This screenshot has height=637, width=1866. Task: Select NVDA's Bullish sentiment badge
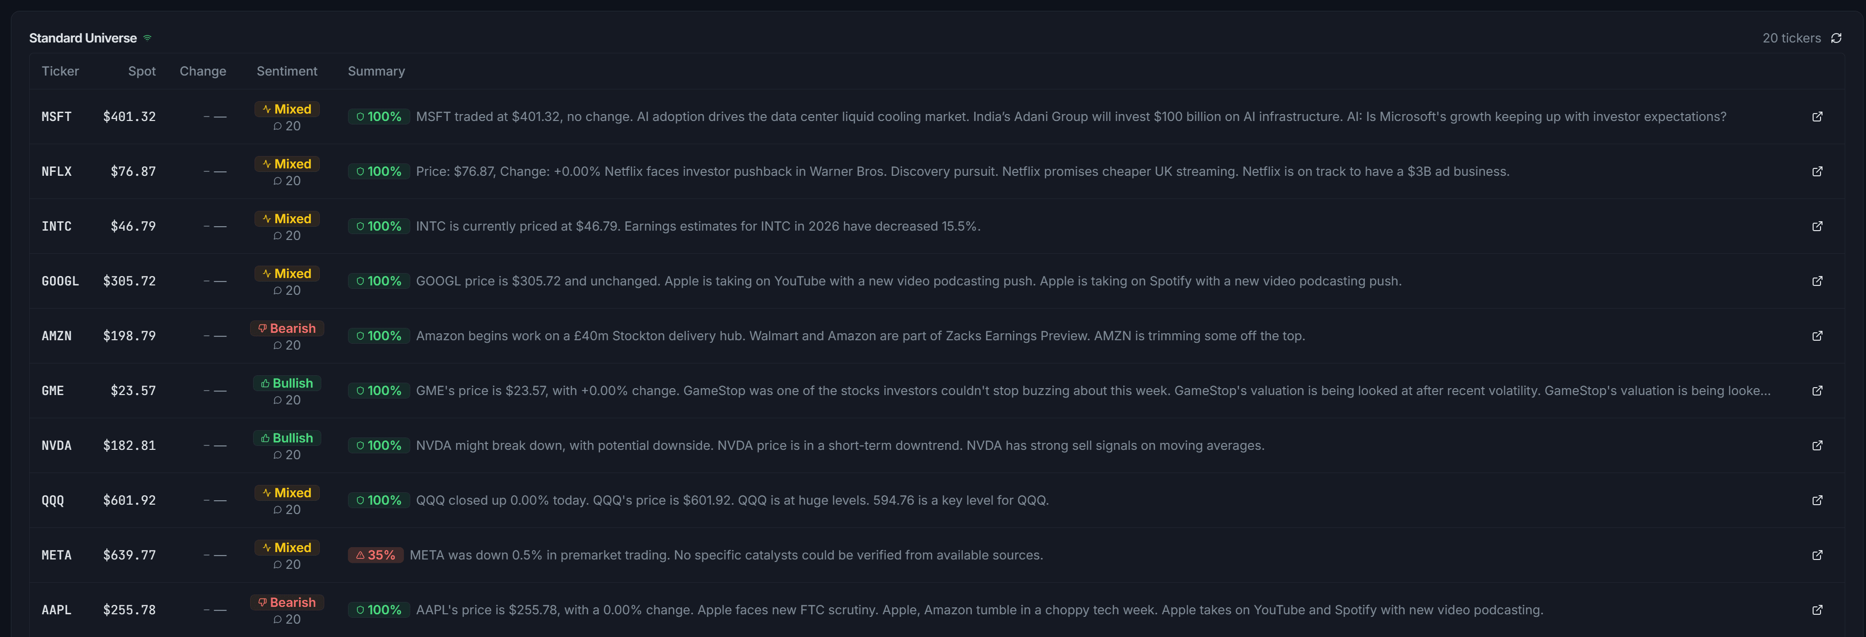pos(287,438)
